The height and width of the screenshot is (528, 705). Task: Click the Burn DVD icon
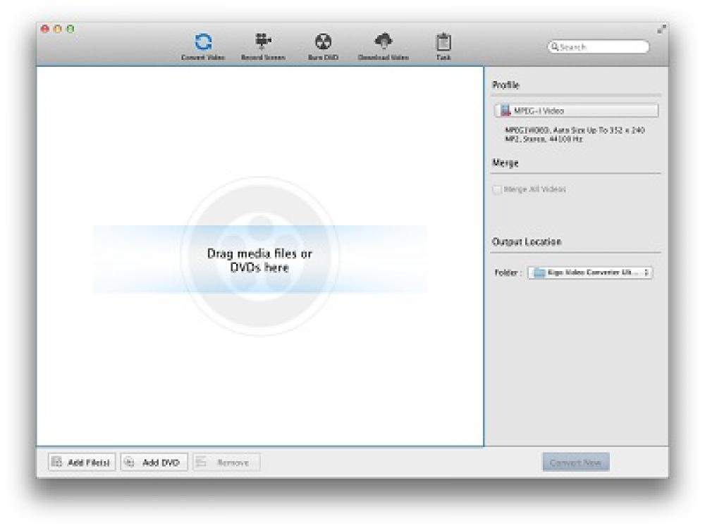(x=324, y=42)
